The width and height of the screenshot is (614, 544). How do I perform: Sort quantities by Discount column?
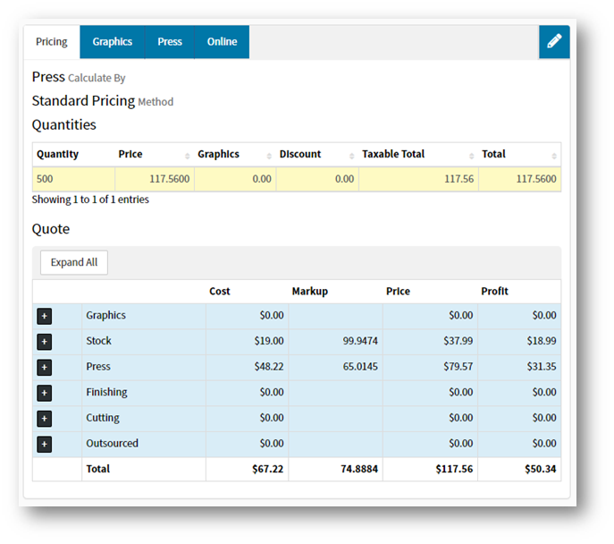[317, 155]
